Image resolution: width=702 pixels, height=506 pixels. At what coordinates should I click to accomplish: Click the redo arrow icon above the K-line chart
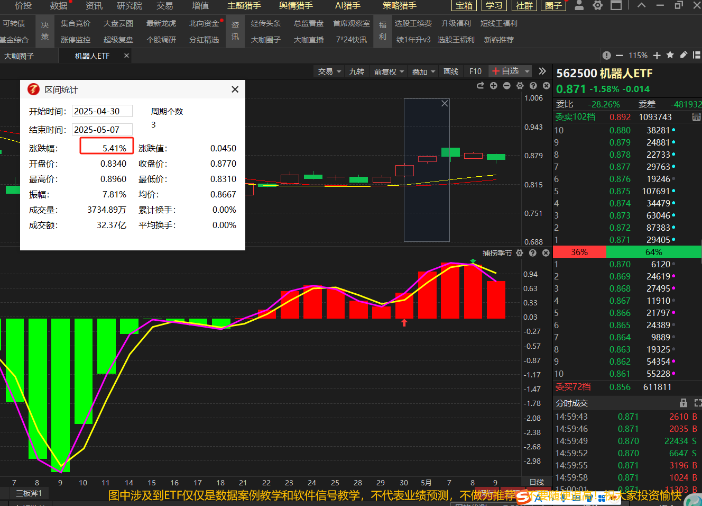pyautogui.click(x=481, y=86)
